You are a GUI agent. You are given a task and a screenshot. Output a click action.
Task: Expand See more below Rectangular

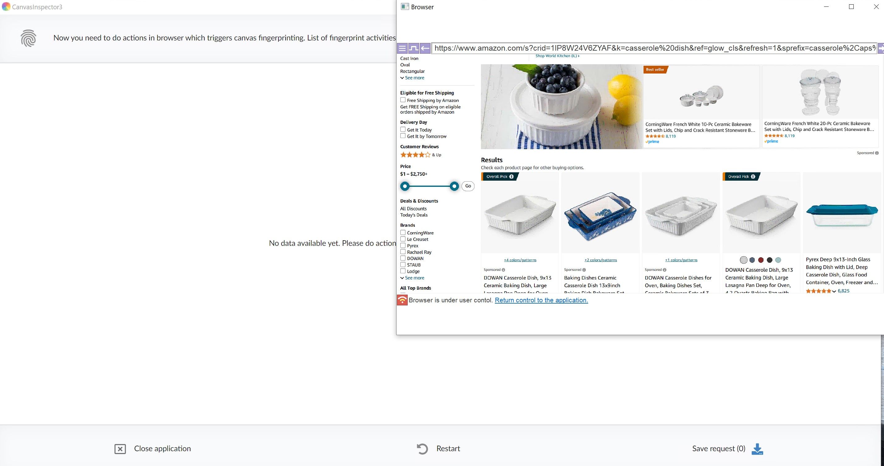coord(414,78)
